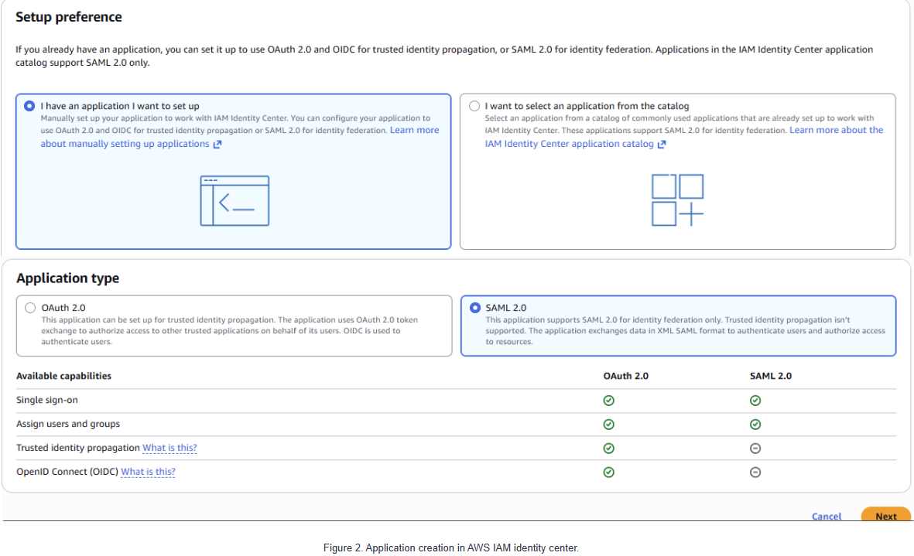Screen dimensions: 914x556
Task: Open 'What is this?' for OpenID Connect (OIDC)
Action: point(148,472)
